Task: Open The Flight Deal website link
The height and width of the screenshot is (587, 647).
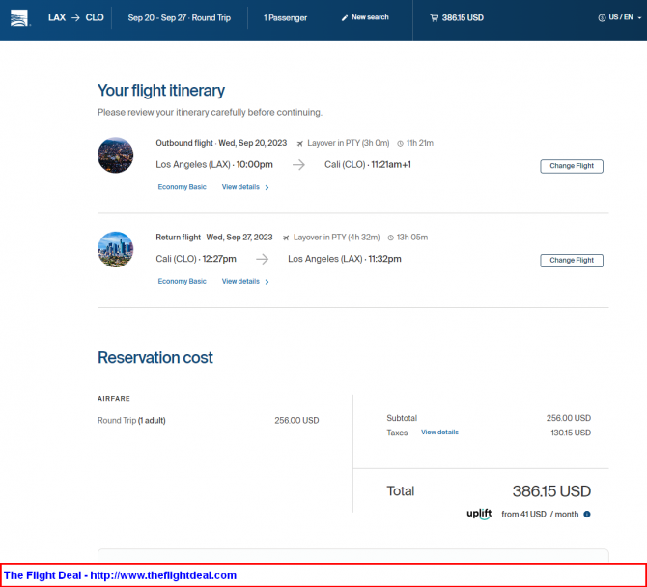Action: tap(163, 575)
